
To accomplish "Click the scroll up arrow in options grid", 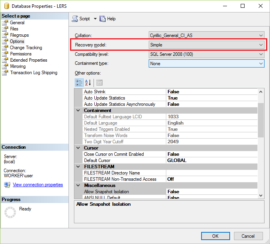I will pyautogui.click(x=261, y=92).
